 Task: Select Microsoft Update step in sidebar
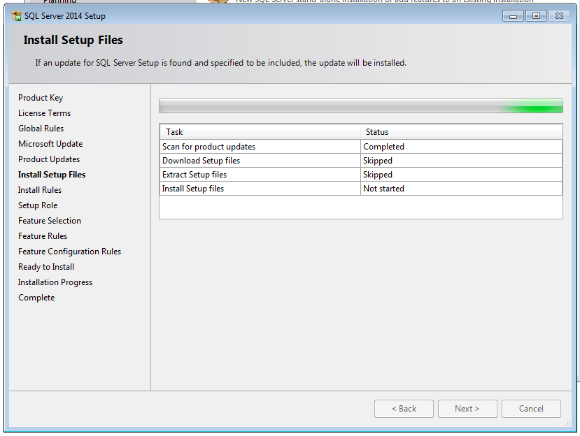50,144
